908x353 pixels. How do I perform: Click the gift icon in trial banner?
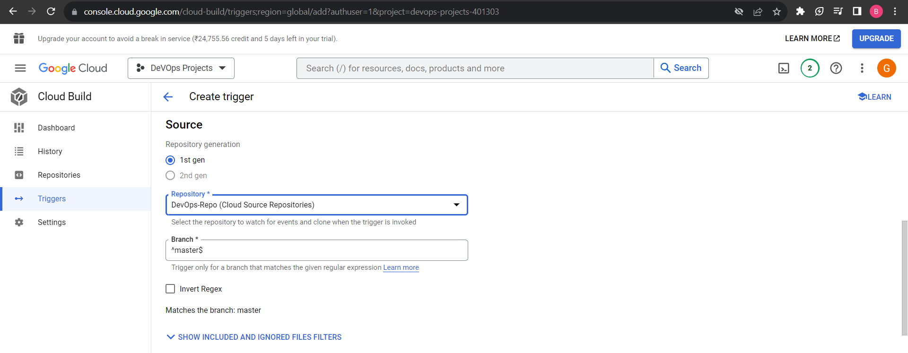point(19,38)
